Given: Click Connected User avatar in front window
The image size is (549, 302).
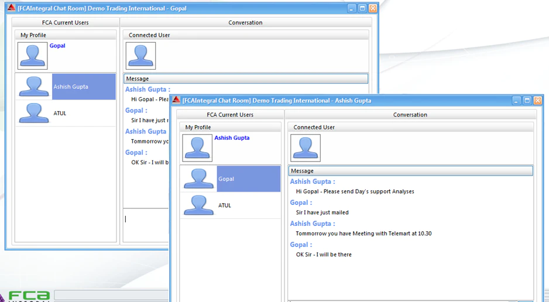Looking at the screenshot, I should [x=306, y=148].
